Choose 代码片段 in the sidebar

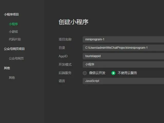coord(15,39)
